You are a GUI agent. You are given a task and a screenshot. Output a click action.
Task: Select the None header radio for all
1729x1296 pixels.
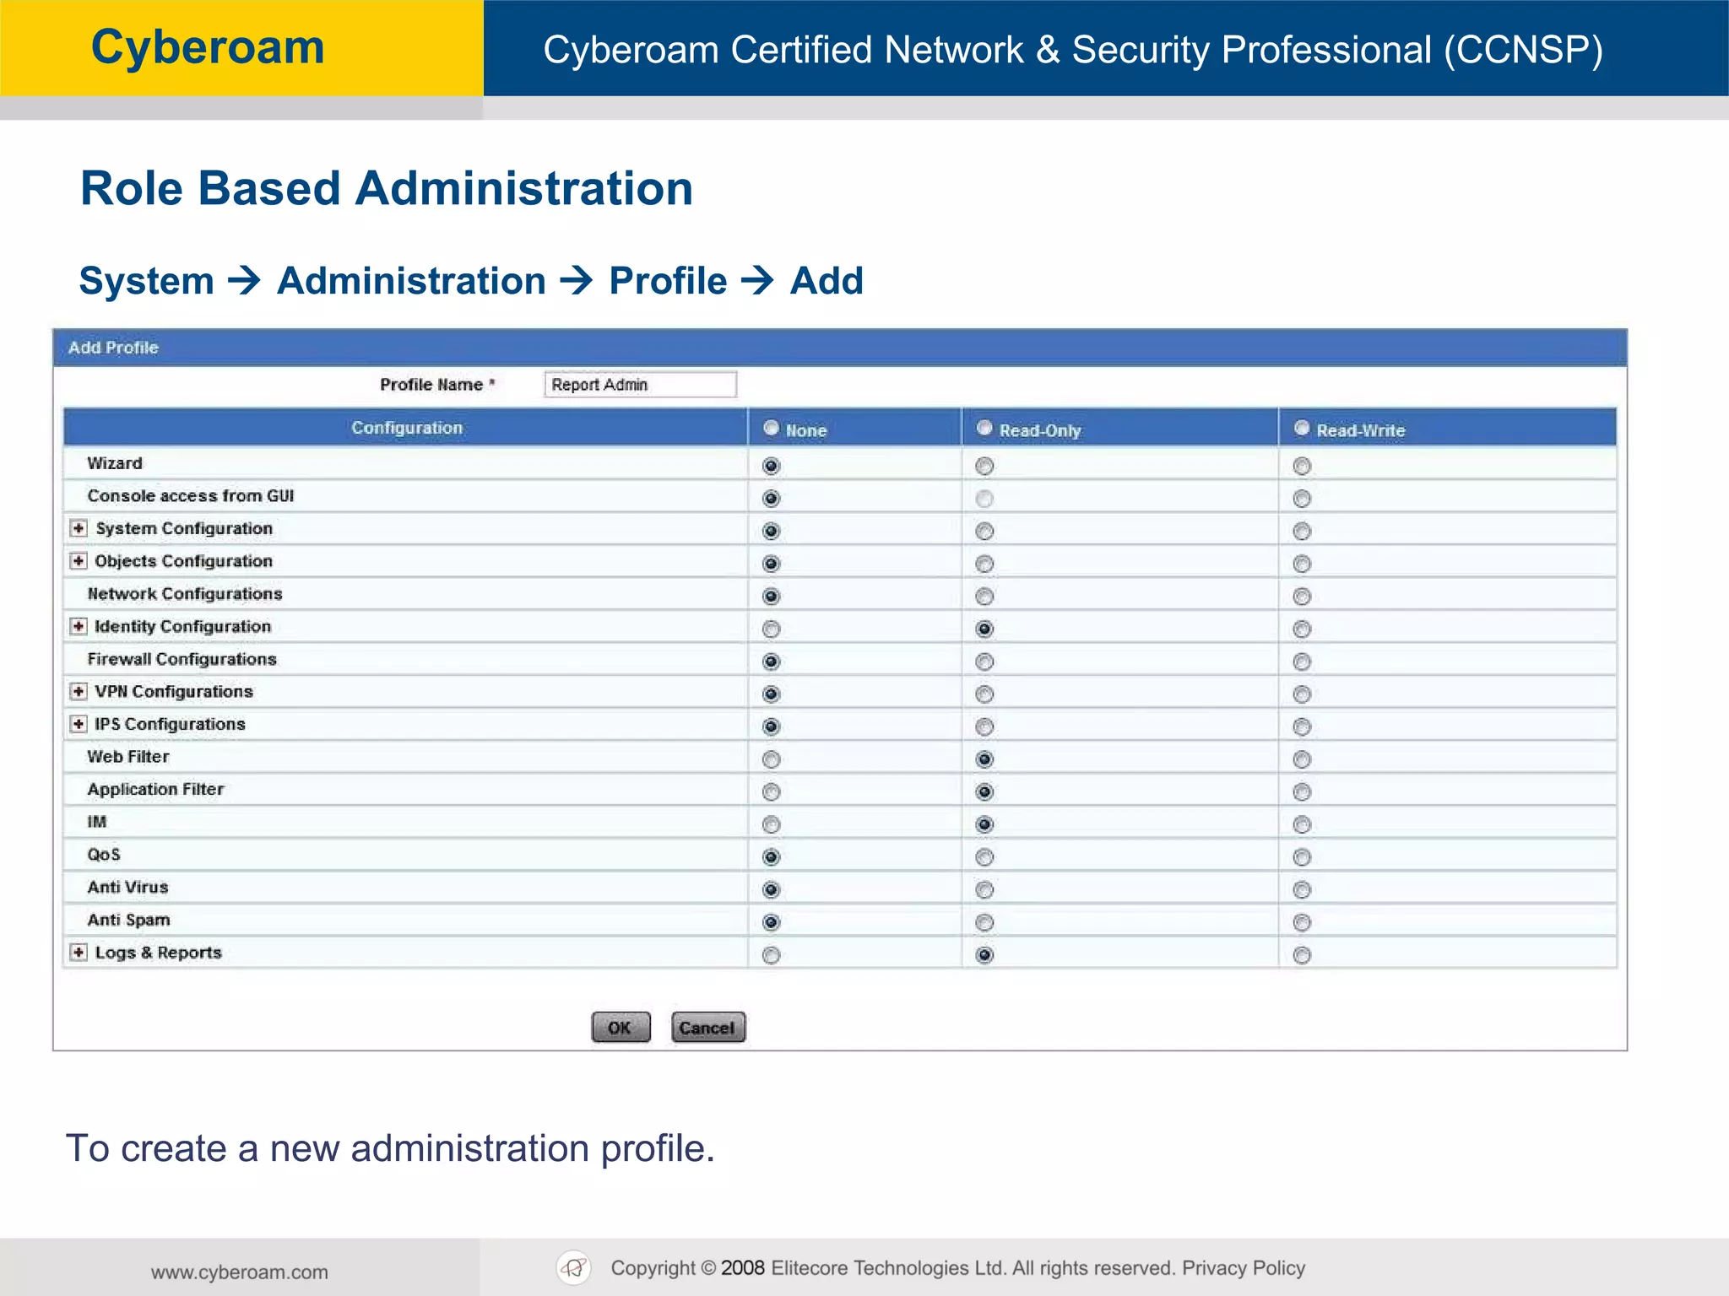click(771, 428)
